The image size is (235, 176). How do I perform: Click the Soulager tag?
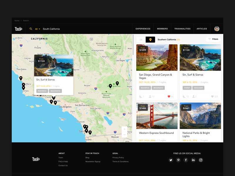click(x=198, y=88)
